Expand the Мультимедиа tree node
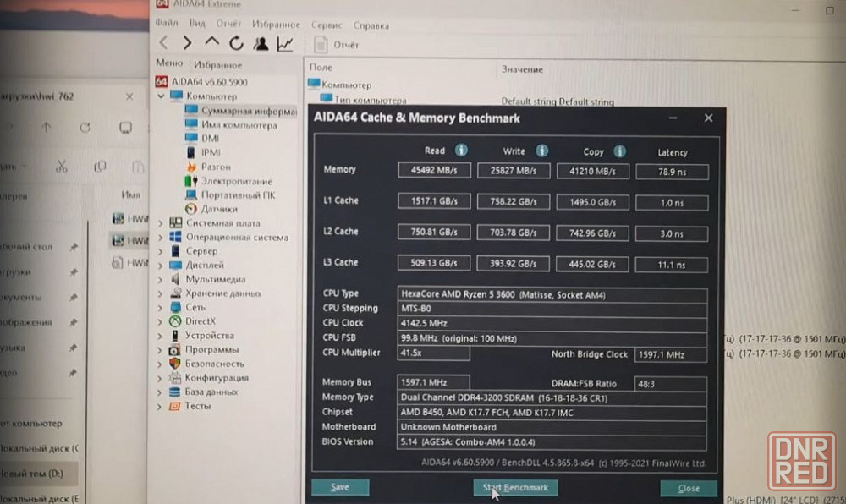Viewport: 846px width, 504px height. click(x=160, y=279)
